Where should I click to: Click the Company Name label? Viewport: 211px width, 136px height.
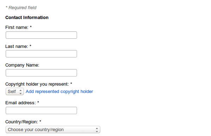click(22, 65)
